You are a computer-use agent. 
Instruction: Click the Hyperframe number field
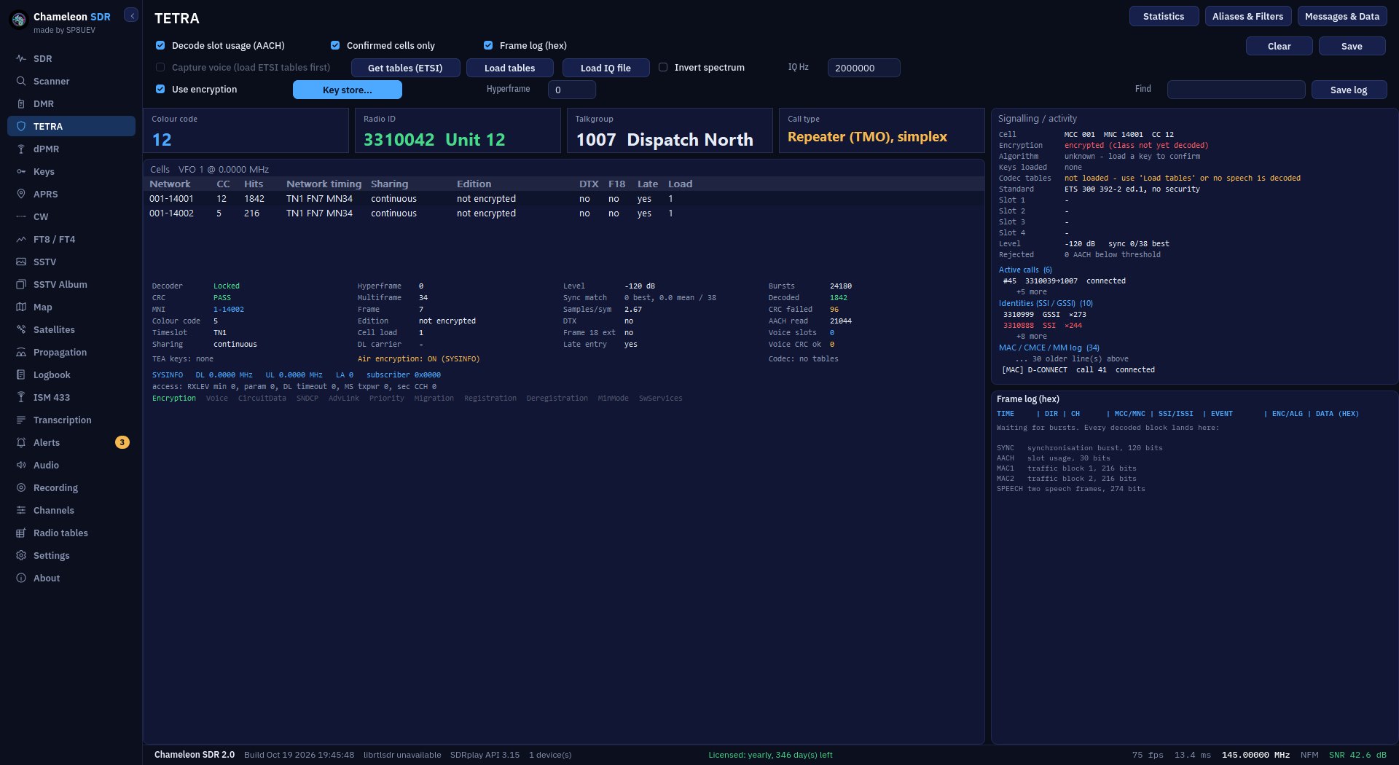[571, 90]
